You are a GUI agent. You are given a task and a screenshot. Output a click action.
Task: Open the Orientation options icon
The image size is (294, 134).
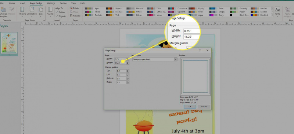point(32,10)
